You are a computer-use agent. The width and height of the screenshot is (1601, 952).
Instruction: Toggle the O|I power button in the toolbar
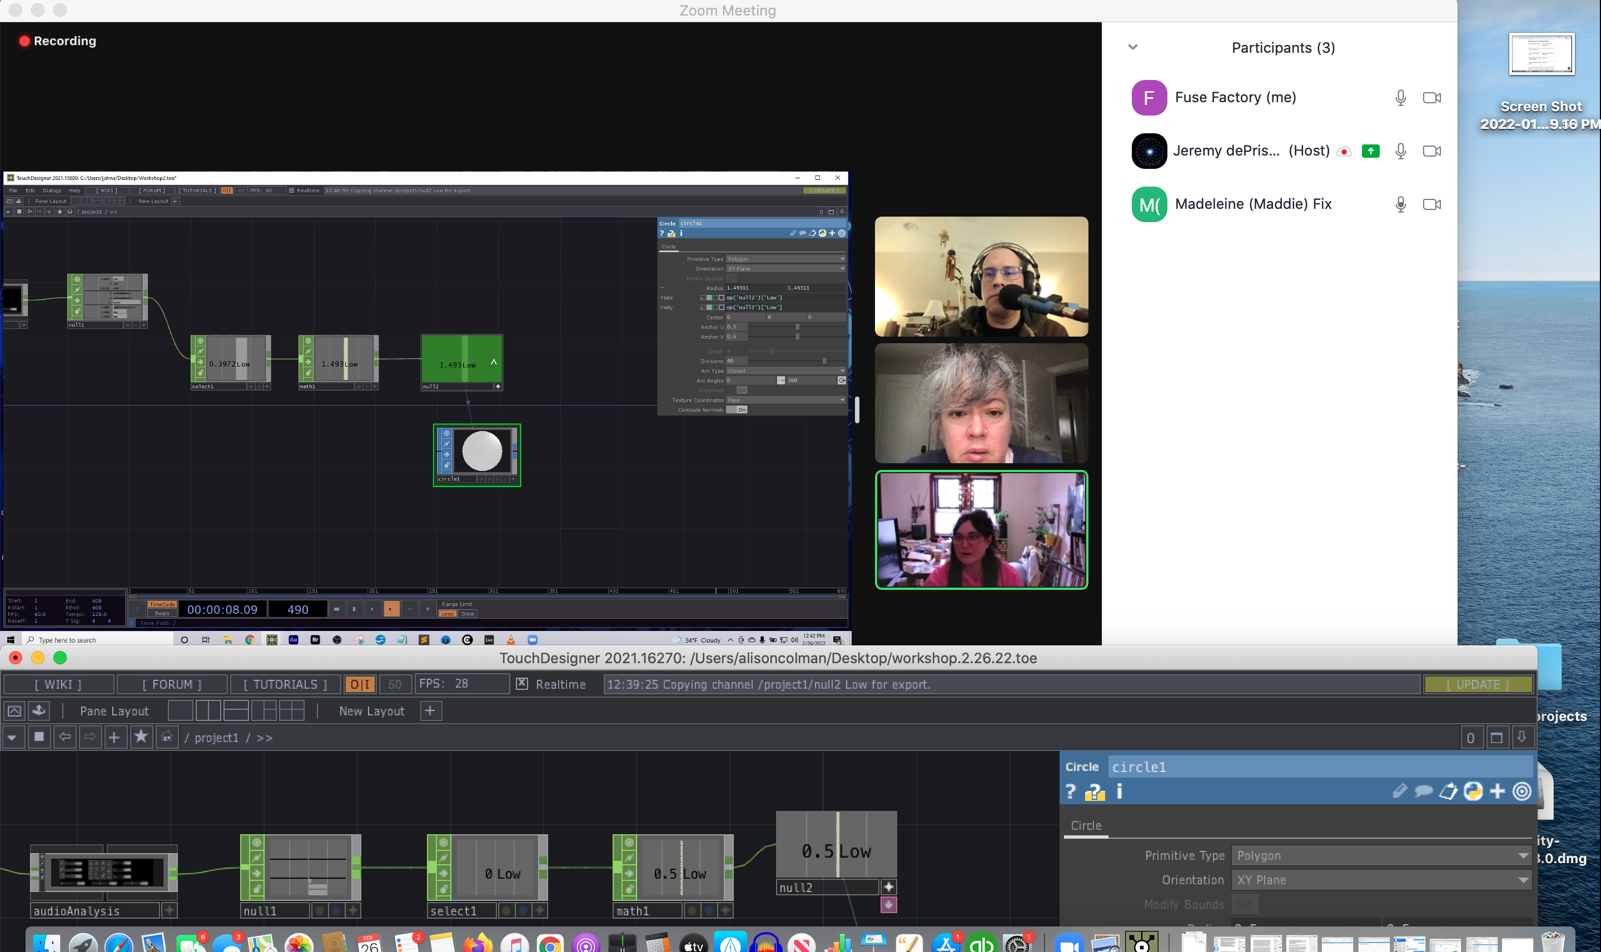[360, 684]
